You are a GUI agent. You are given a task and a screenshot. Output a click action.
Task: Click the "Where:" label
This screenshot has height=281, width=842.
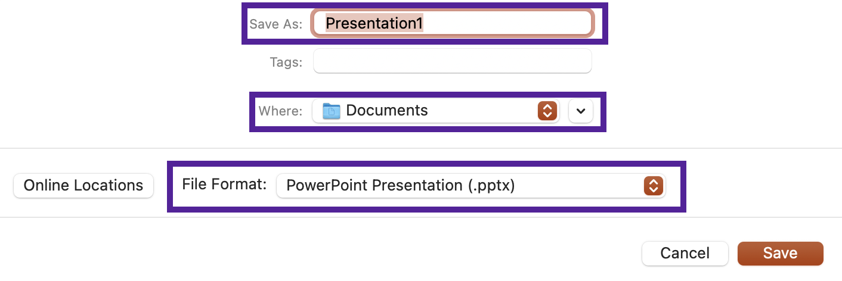click(280, 111)
